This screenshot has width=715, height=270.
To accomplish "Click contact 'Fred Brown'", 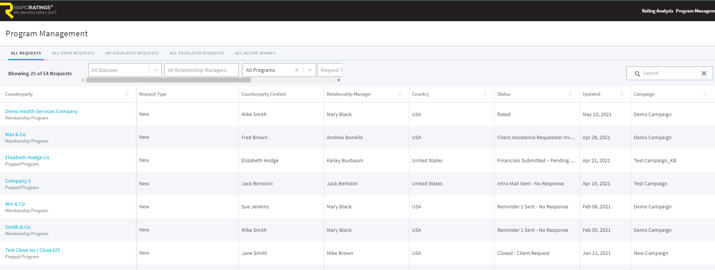I will pos(254,138).
